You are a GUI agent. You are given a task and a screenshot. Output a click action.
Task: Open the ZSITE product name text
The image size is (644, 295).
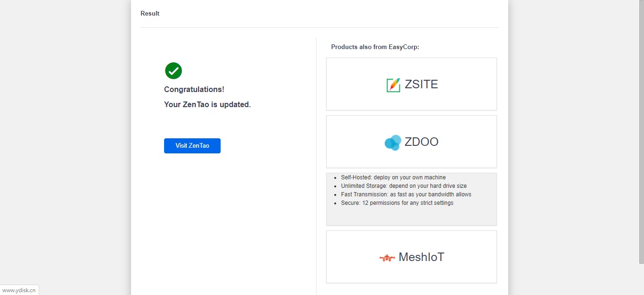(x=421, y=84)
